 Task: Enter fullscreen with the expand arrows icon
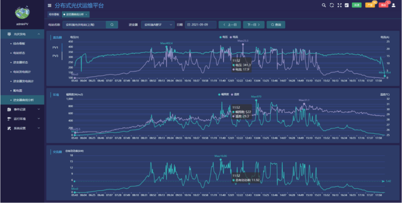tap(339, 5)
